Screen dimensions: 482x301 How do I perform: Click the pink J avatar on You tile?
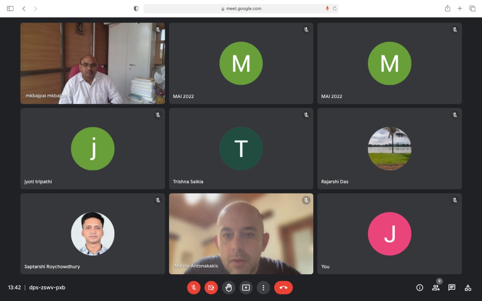tap(389, 234)
